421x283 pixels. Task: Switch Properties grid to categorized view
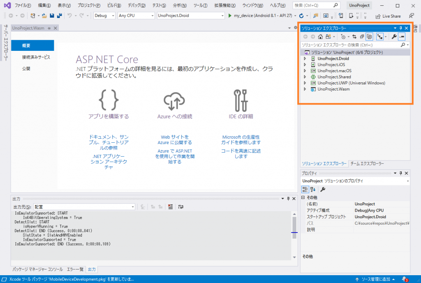point(305,189)
